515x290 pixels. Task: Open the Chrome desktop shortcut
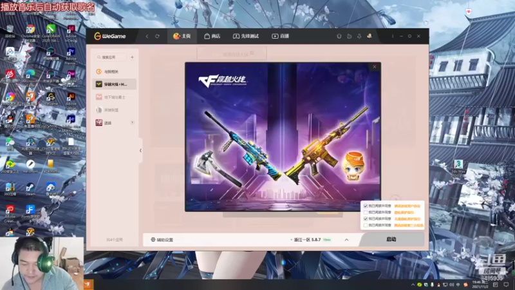coord(30,33)
